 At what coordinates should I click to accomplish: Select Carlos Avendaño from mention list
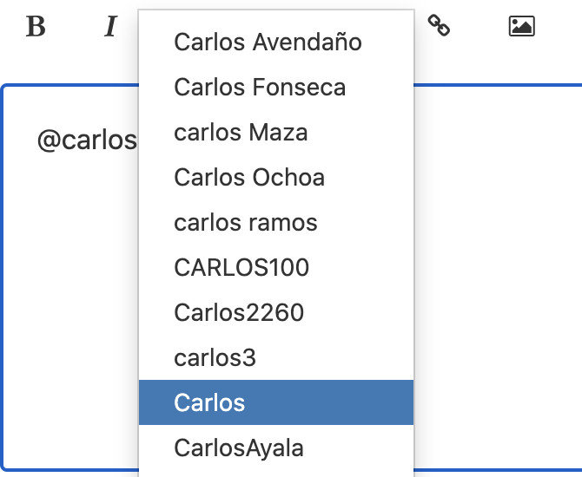click(276, 42)
